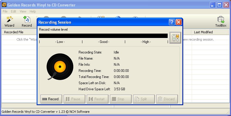Open the Edit menu
Screen dimensions: 231x116
pos(13,11)
